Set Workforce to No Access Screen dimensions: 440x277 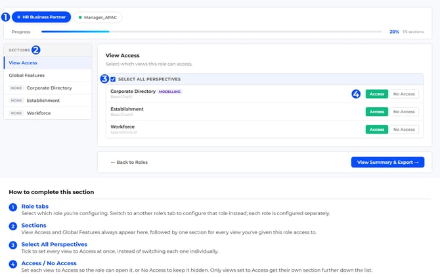coord(404,130)
